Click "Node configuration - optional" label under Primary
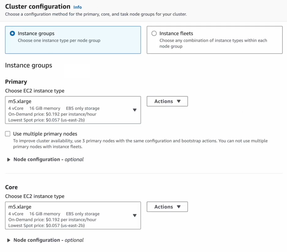287x252 pixels. point(48,159)
